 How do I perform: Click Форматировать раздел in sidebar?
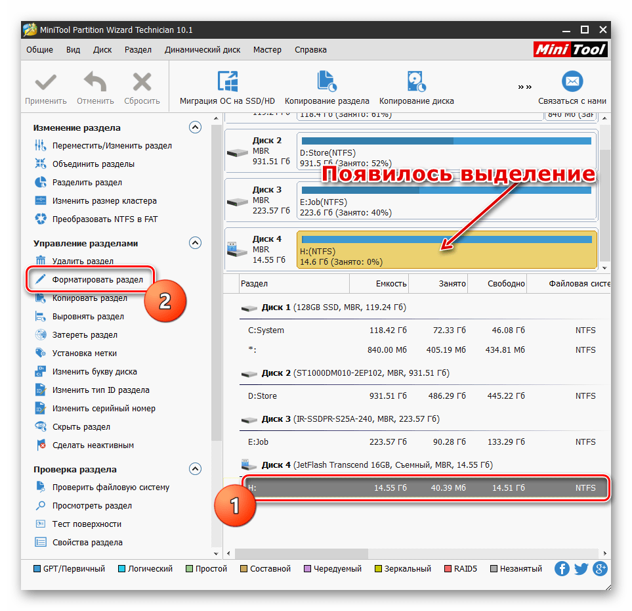(97, 279)
